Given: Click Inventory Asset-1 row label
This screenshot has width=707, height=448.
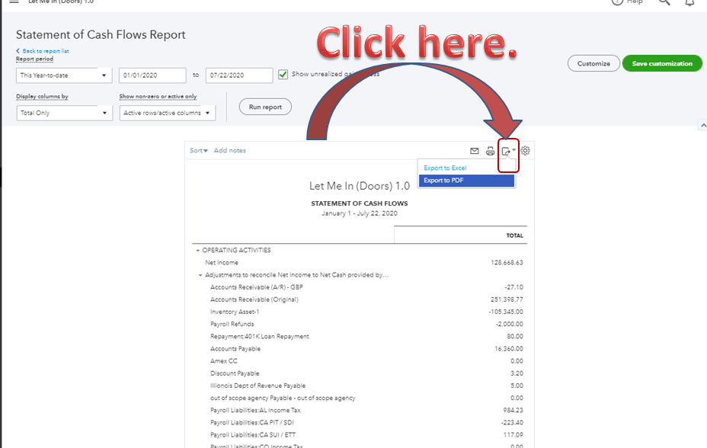Looking at the screenshot, I should (235, 312).
